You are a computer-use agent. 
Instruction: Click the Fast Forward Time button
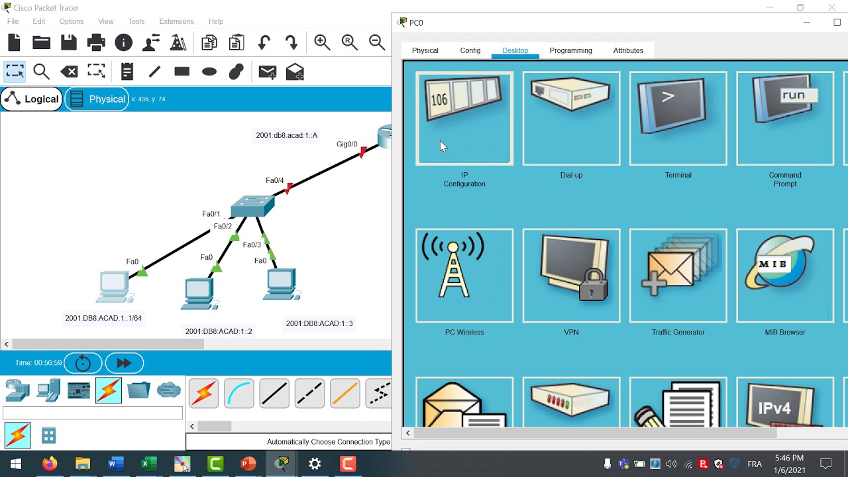(124, 363)
